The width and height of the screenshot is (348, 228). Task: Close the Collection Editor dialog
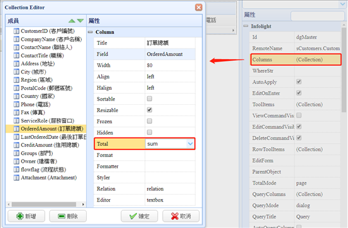click(x=198, y=8)
